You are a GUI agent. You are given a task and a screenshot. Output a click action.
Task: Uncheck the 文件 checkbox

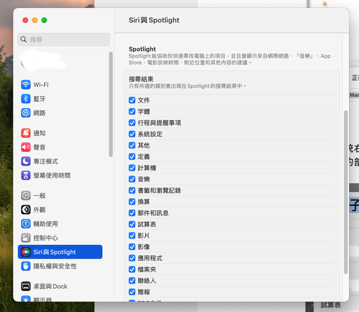(132, 100)
